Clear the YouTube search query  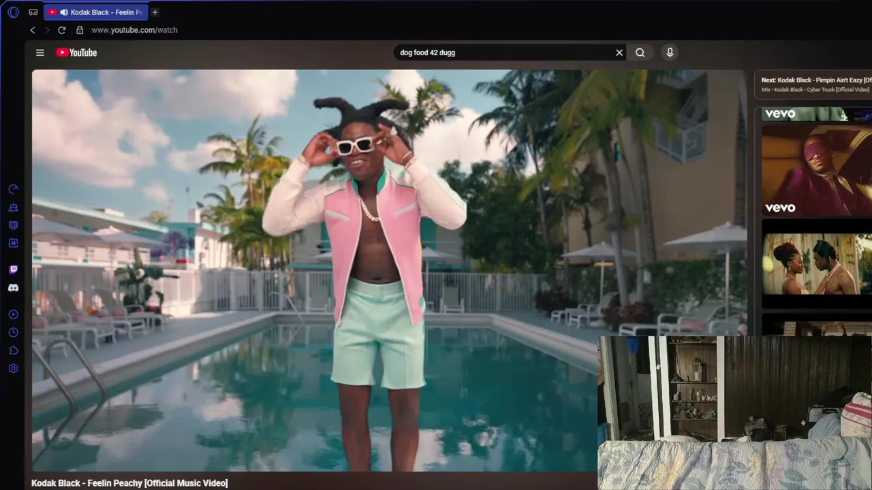point(619,52)
